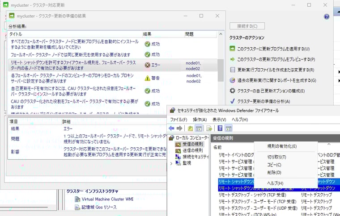
Task: Select 接続セキュリティ tree item
Action: click(x=195, y=157)
